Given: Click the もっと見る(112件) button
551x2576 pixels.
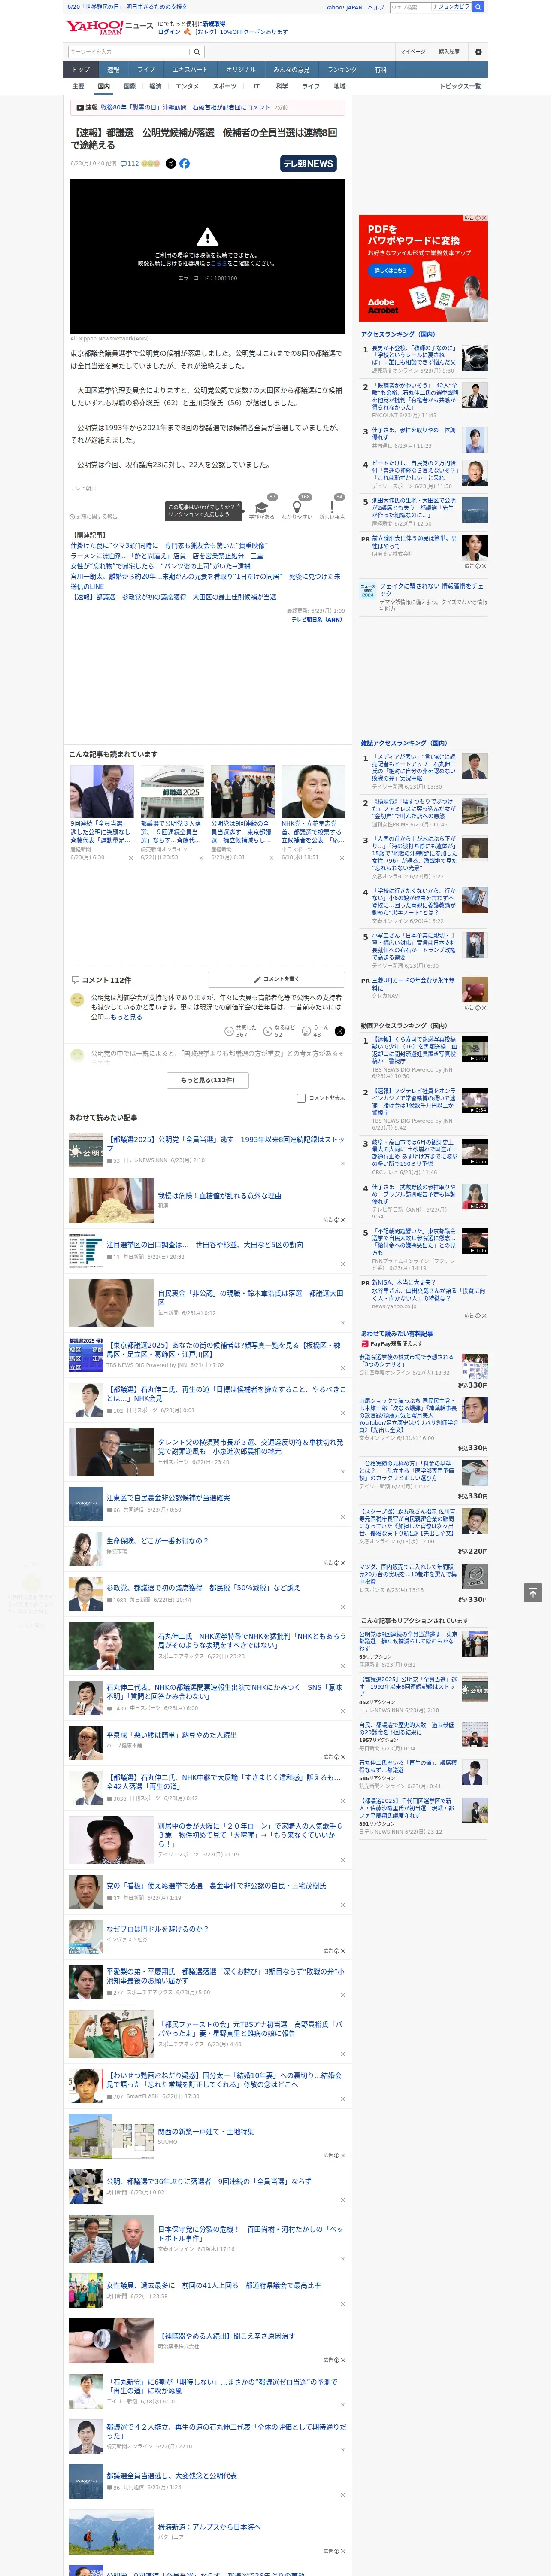Looking at the screenshot, I should point(207,1080).
